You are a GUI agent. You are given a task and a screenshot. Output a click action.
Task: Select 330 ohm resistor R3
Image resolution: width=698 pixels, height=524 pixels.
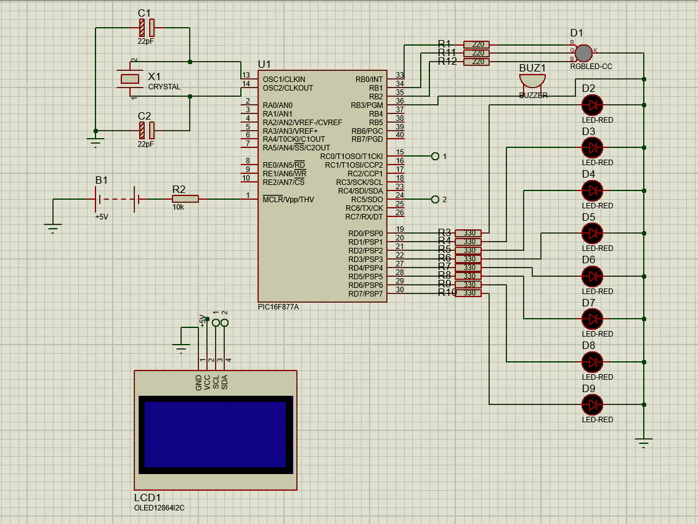pyautogui.click(x=468, y=233)
